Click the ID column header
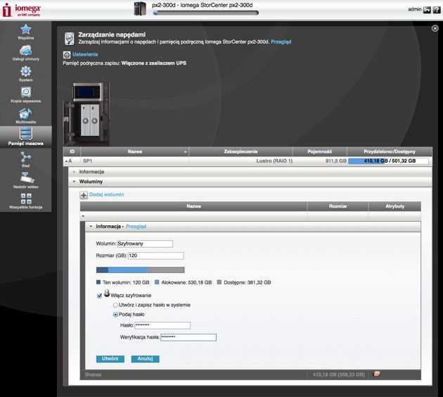This screenshot has height=397, width=443. tap(72, 152)
